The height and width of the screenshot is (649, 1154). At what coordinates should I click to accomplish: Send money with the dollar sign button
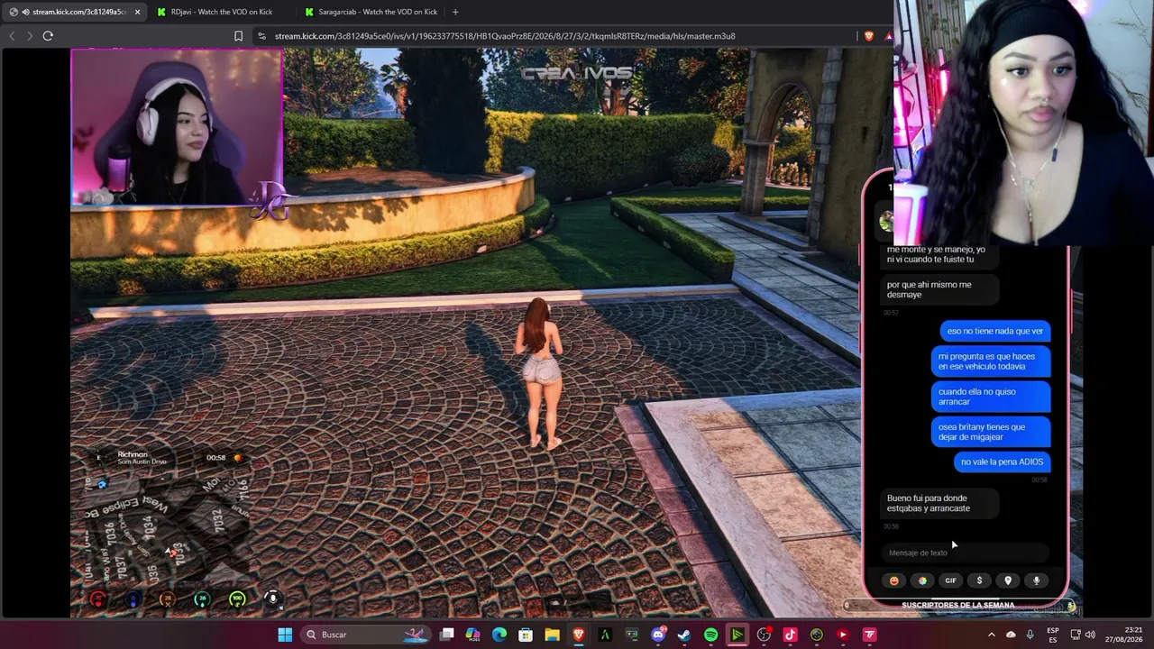[x=979, y=580]
